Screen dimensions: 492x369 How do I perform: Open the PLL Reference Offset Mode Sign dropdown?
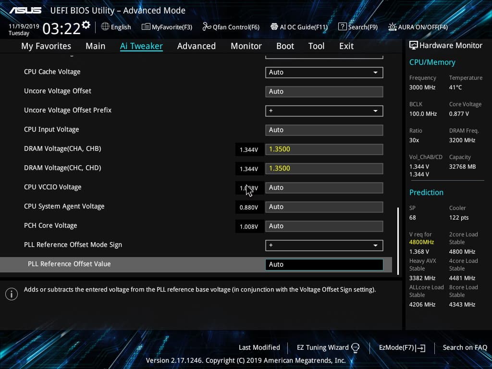pyautogui.click(x=324, y=246)
